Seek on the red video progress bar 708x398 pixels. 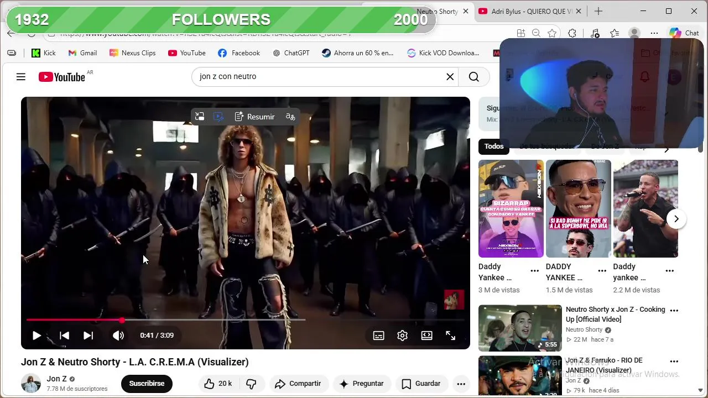tap(246, 320)
